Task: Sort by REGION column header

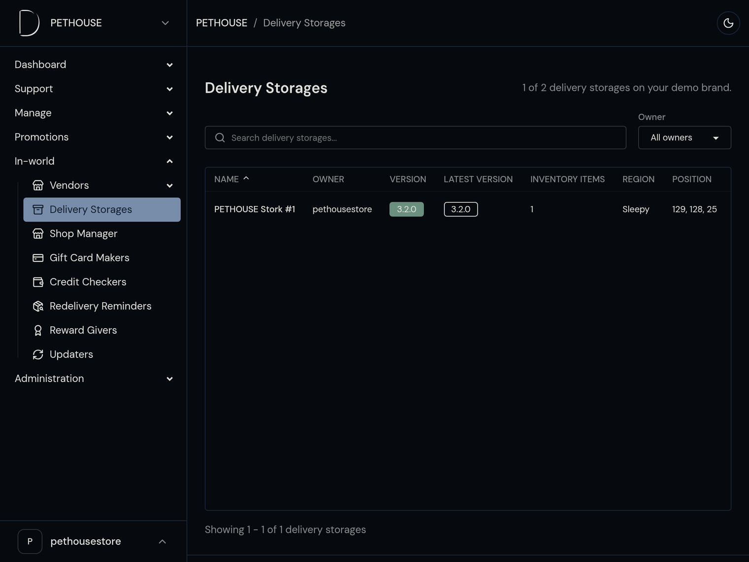Action: (639, 179)
